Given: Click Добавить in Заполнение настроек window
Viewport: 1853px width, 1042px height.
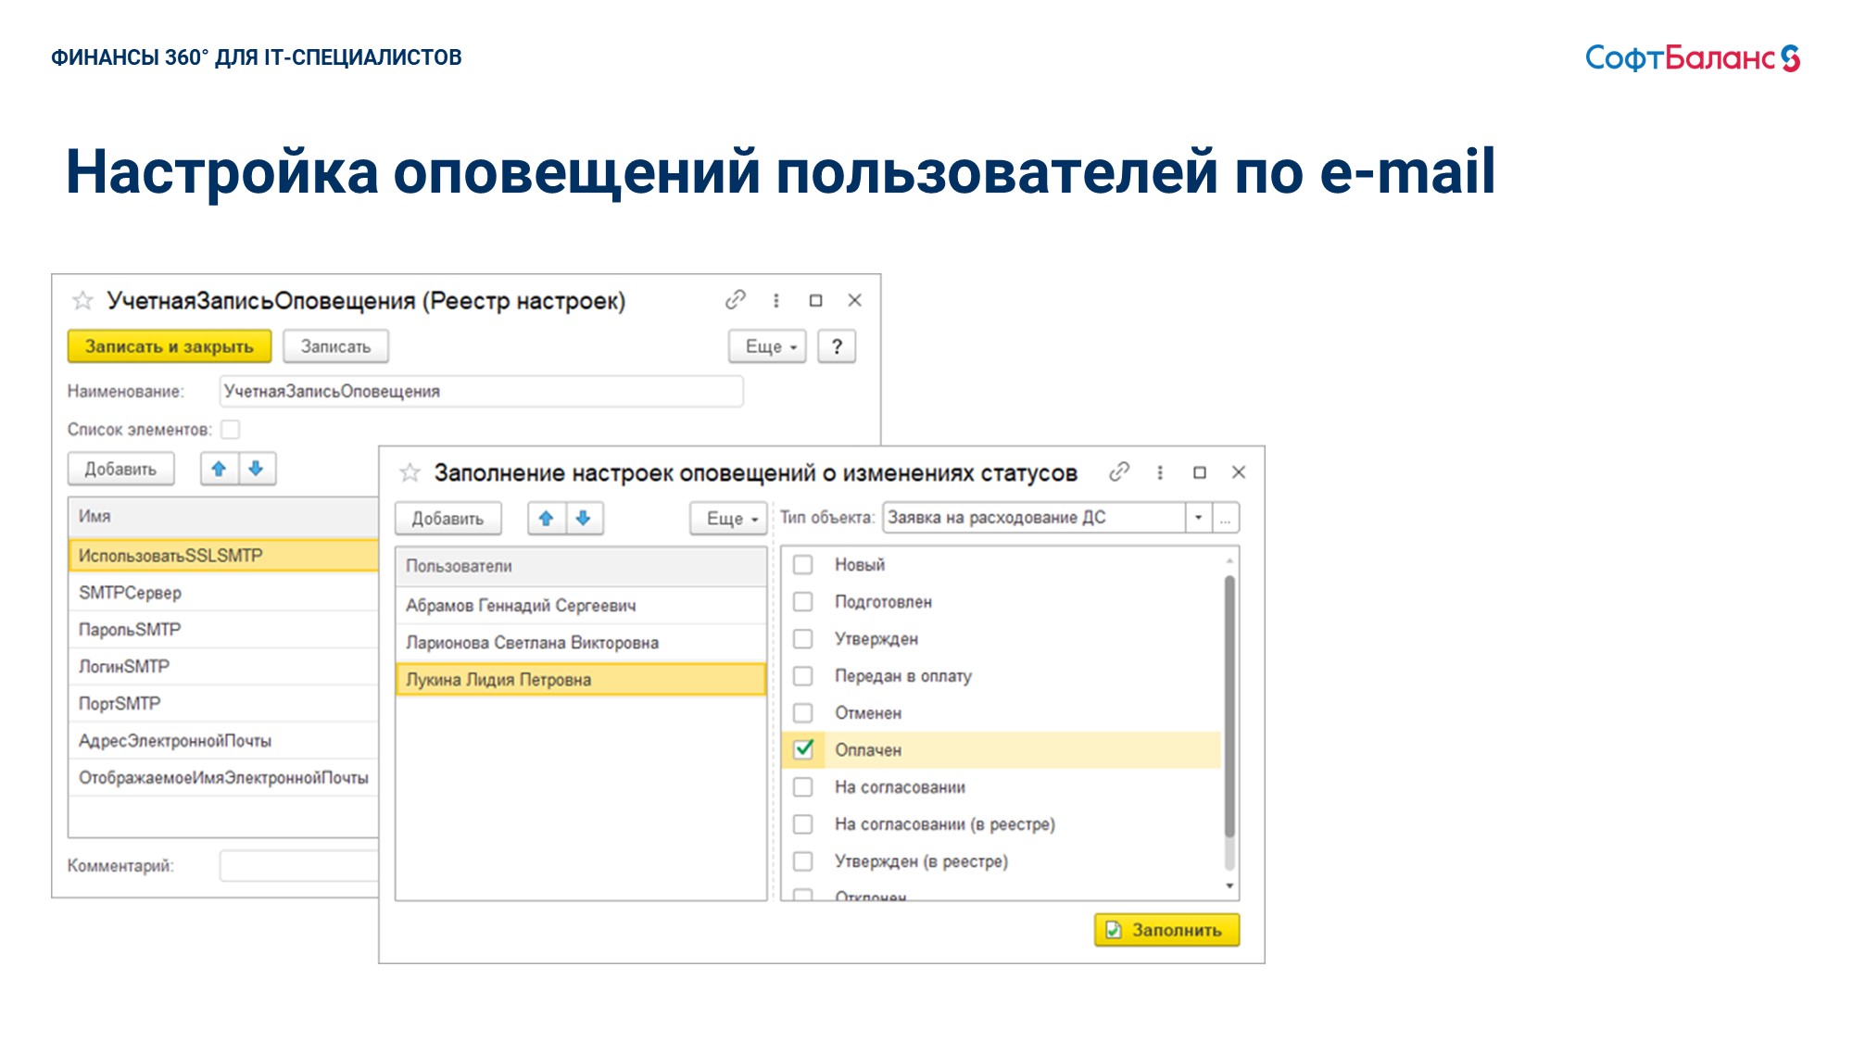Looking at the screenshot, I should click(447, 519).
